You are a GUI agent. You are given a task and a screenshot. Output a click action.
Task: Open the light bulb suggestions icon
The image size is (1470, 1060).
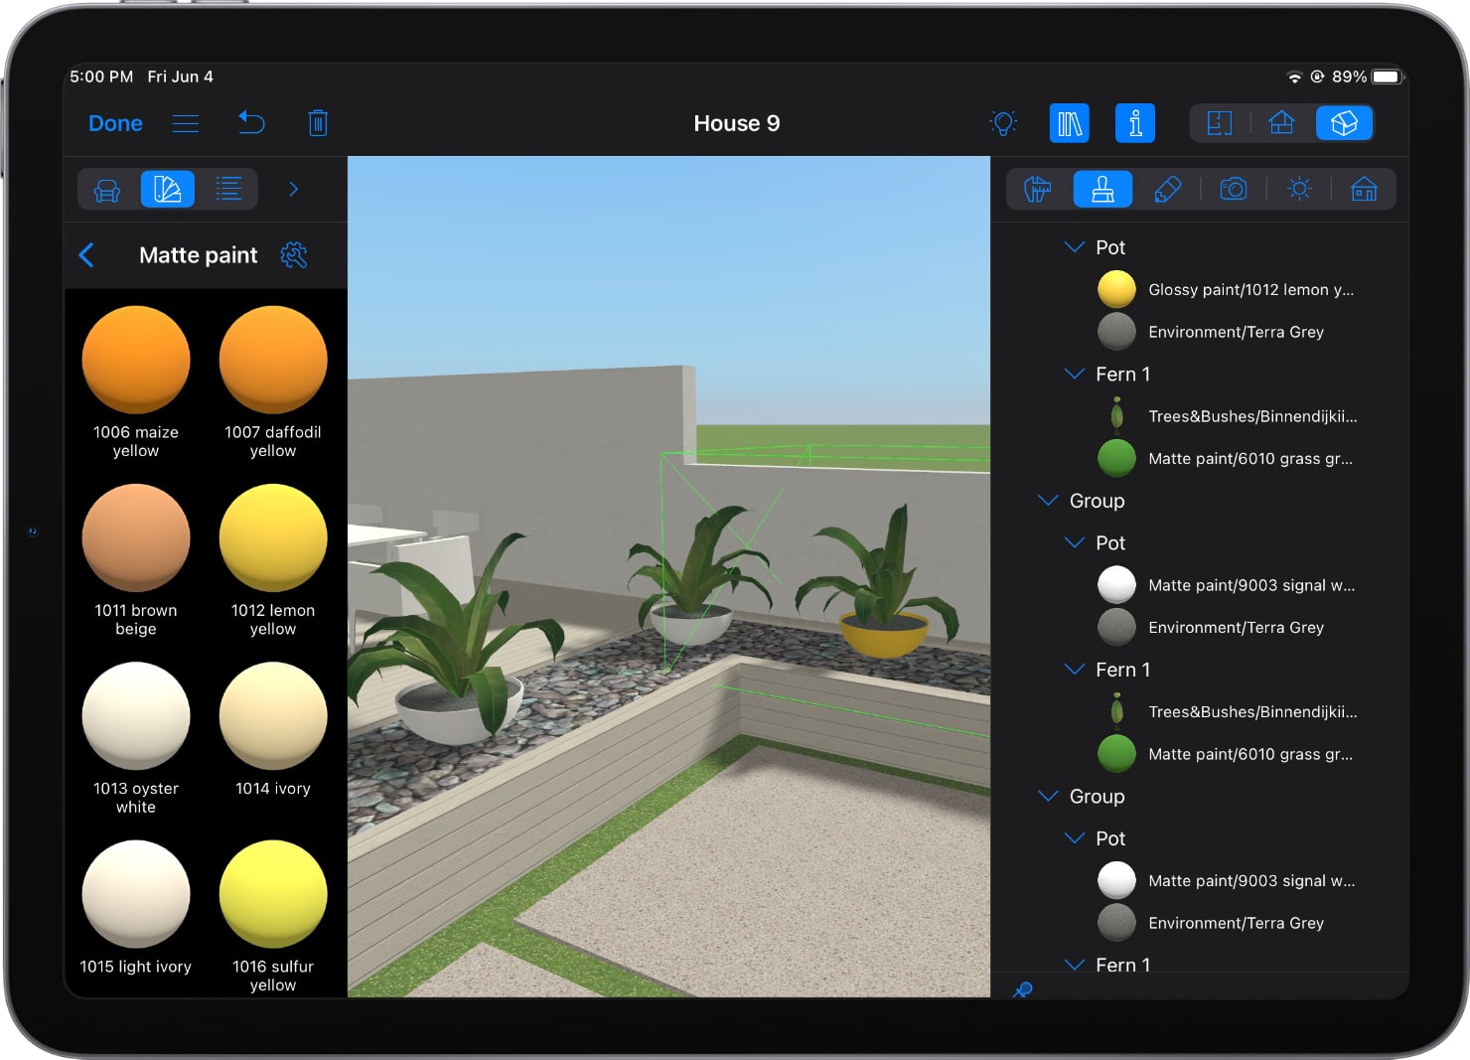(1004, 123)
